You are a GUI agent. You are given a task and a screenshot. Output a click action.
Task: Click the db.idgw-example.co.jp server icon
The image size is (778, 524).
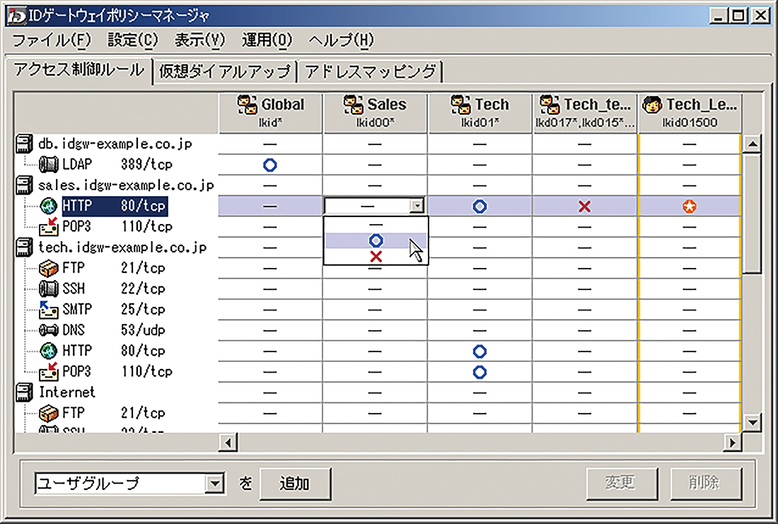coord(25,144)
